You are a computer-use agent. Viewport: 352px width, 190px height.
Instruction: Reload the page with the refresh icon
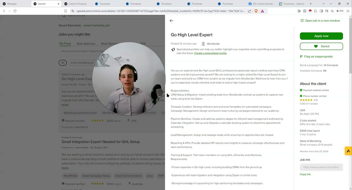pyautogui.click(x=15, y=11)
